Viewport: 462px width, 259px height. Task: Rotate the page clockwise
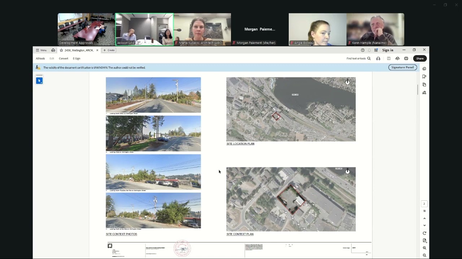click(x=424, y=233)
